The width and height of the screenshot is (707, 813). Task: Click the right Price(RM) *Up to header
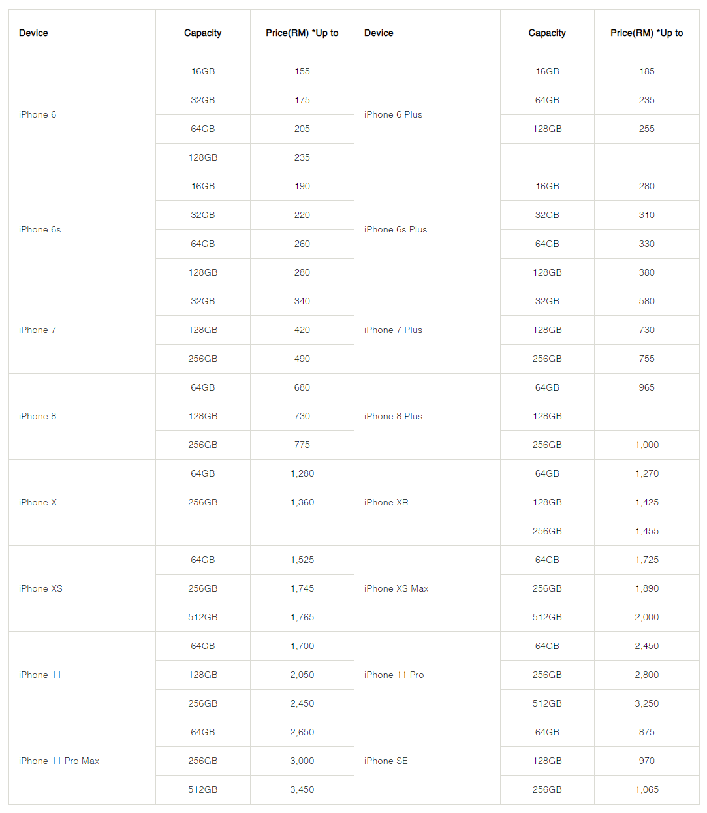pyautogui.click(x=646, y=33)
